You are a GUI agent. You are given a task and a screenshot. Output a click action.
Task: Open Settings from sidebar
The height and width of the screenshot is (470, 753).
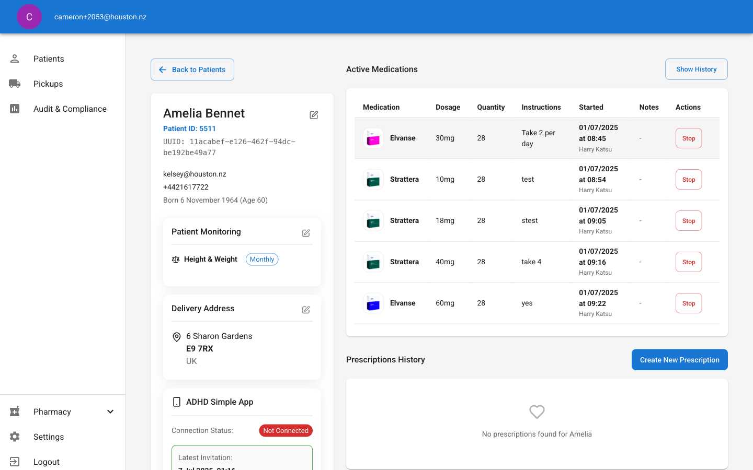[x=63, y=437]
